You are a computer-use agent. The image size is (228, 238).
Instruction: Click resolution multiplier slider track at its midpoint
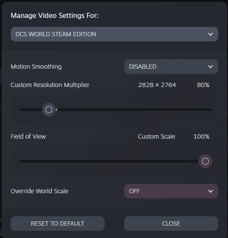click(x=116, y=110)
